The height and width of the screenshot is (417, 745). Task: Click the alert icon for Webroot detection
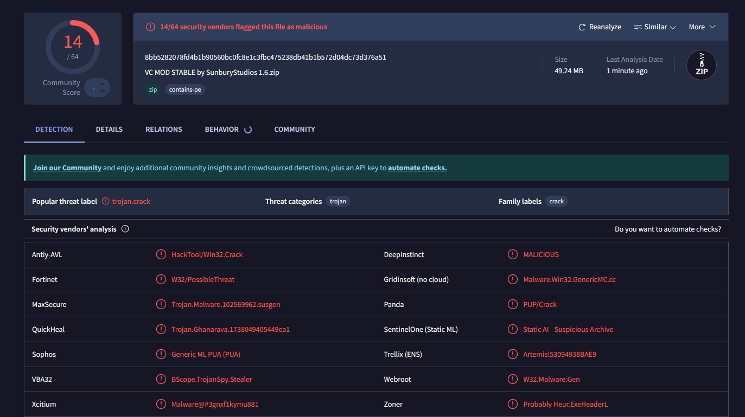tap(513, 379)
